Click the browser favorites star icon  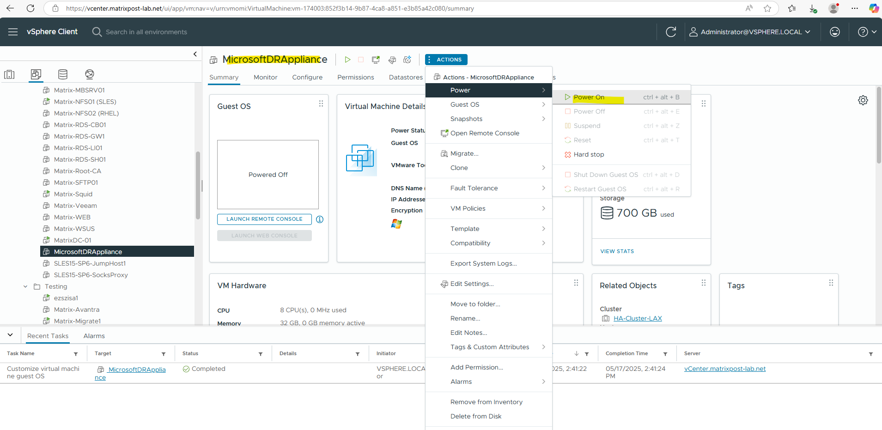767,8
